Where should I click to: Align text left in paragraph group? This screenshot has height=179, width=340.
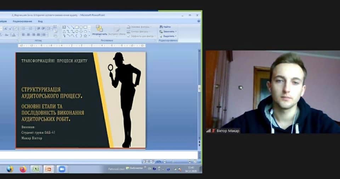coord(23,35)
